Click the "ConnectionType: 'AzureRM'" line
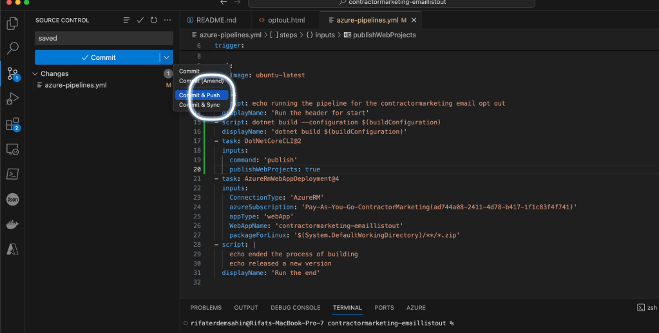Viewport: 659px width, 333px height. click(276, 198)
